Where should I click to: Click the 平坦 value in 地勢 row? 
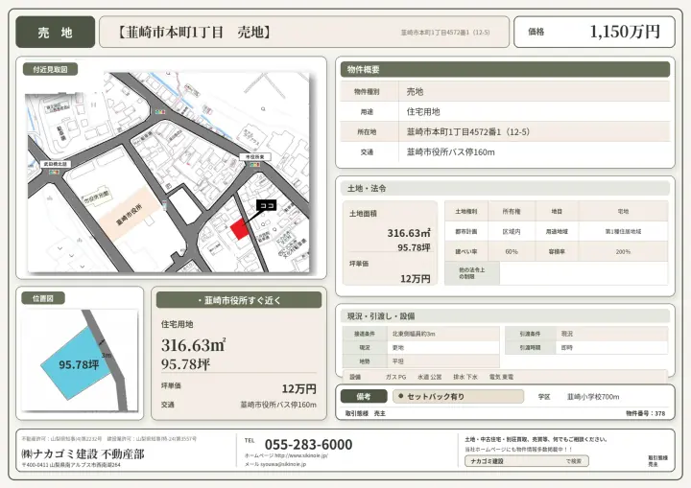coord(398,361)
